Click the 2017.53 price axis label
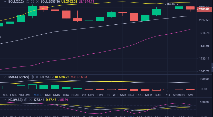 click(x=204, y=20)
